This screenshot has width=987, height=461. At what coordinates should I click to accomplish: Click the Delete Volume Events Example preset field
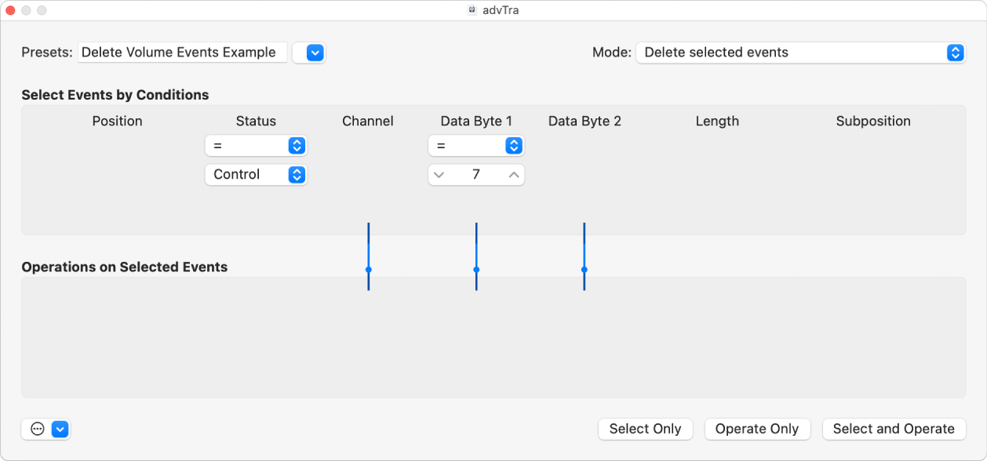182,53
